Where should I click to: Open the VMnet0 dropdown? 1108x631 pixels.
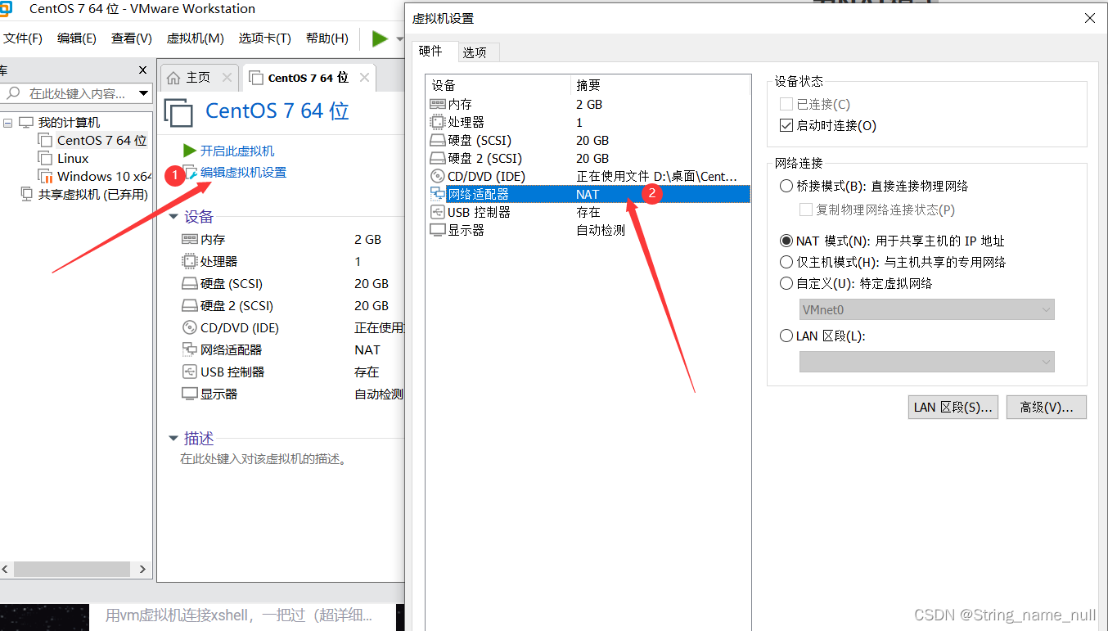click(926, 309)
